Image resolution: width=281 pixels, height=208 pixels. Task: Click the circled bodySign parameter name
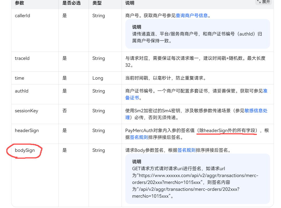pos(25,150)
